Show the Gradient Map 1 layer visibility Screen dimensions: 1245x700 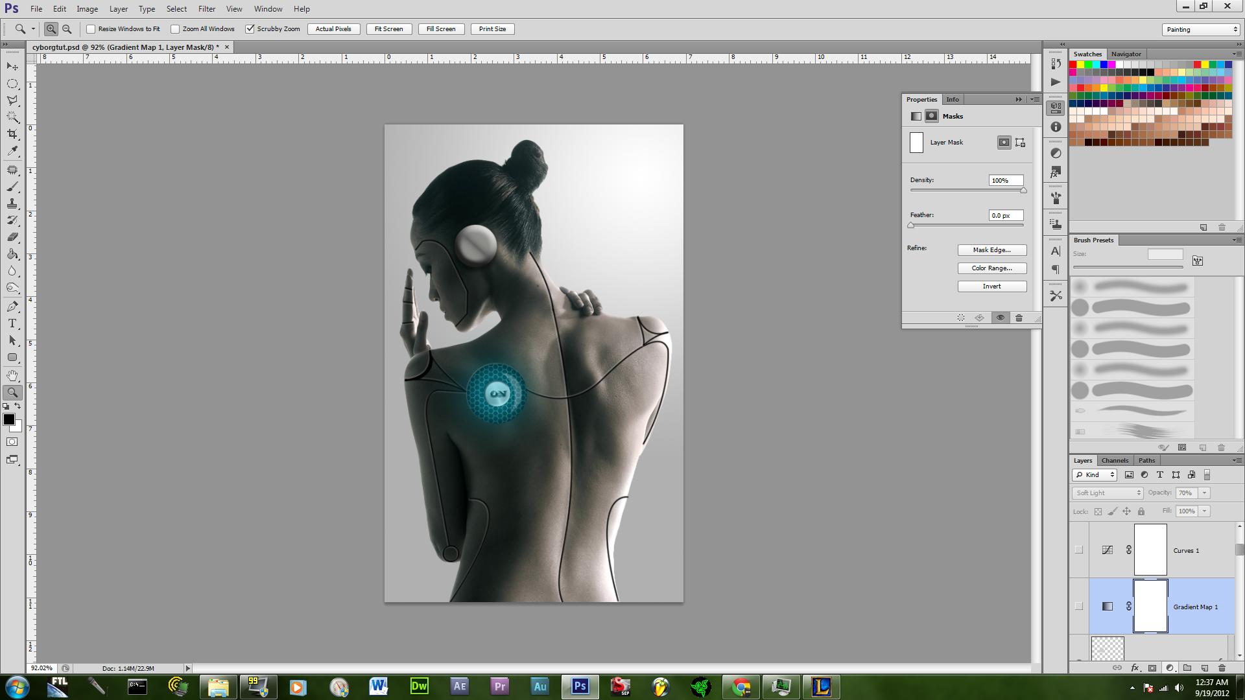tap(1079, 606)
